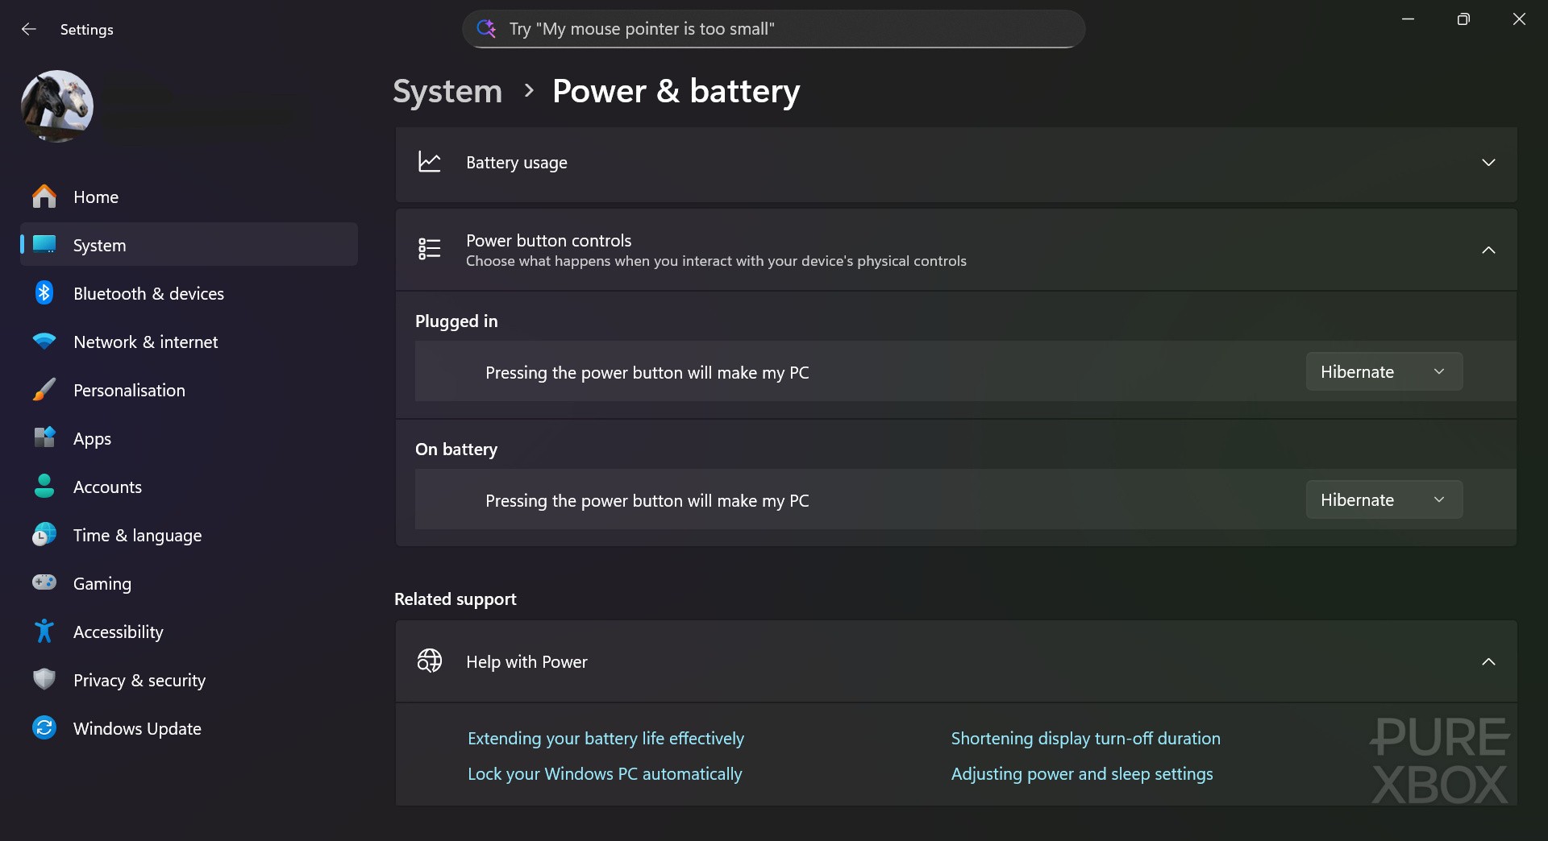Image resolution: width=1548 pixels, height=841 pixels.
Task: Open Time & language settings
Action: pyautogui.click(x=137, y=535)
